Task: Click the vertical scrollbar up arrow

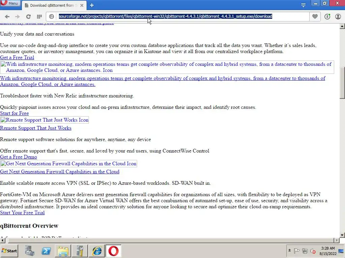Action: pyautogui.click(x=342, y=26)
